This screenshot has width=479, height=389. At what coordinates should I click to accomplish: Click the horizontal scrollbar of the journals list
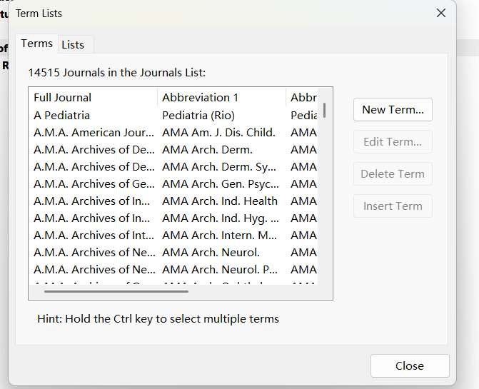[116, 292]
